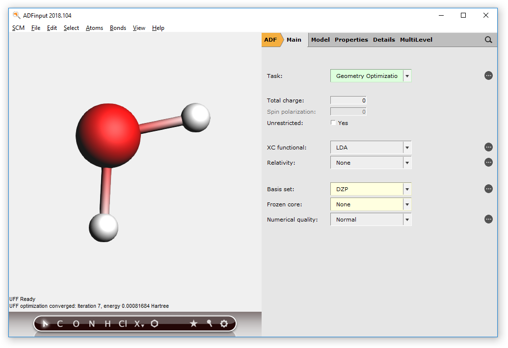Viewport: 508px width, 348px height.
Task: Click the ADFinput application title icon
Action: pos(16,15)
